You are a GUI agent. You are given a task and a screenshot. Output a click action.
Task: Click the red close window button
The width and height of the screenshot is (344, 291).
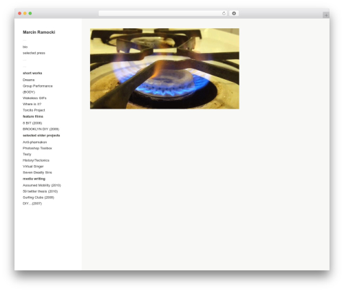pyautogui.click(x=20, y=13)
